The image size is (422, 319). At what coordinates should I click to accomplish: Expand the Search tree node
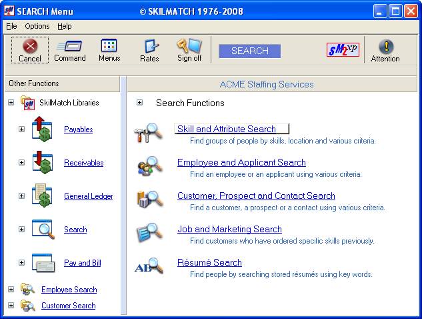[21, 230]
